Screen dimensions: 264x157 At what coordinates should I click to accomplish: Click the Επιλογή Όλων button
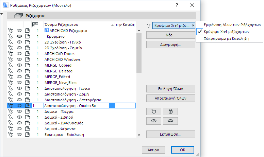[x=170, y=89]
